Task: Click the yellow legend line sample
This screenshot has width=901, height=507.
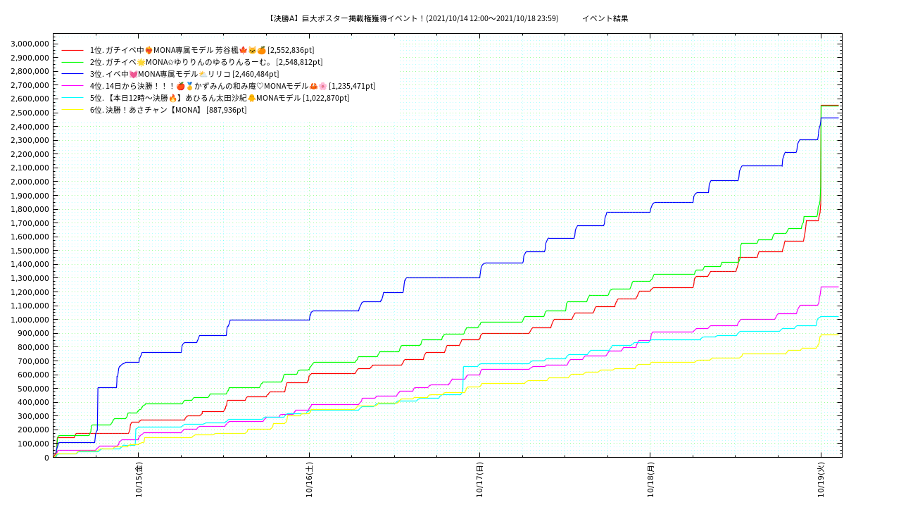Action: click(x=73, y=110)
